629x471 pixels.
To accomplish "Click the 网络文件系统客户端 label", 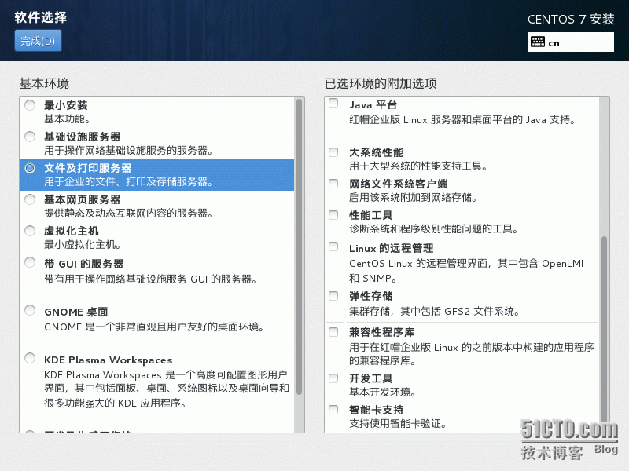I will tap(399, 184).
